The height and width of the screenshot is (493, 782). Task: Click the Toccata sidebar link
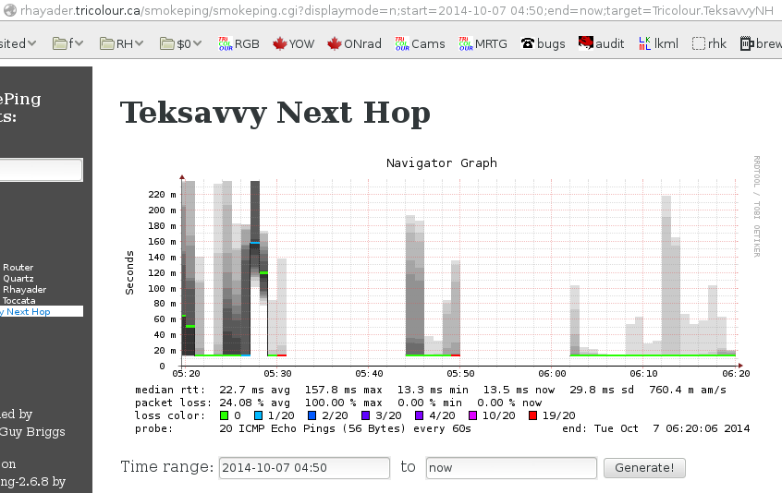tap(19, 300)
